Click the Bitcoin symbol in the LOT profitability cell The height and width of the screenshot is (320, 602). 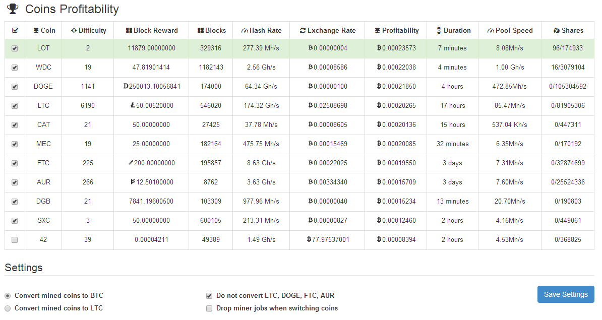click(379, 48)
